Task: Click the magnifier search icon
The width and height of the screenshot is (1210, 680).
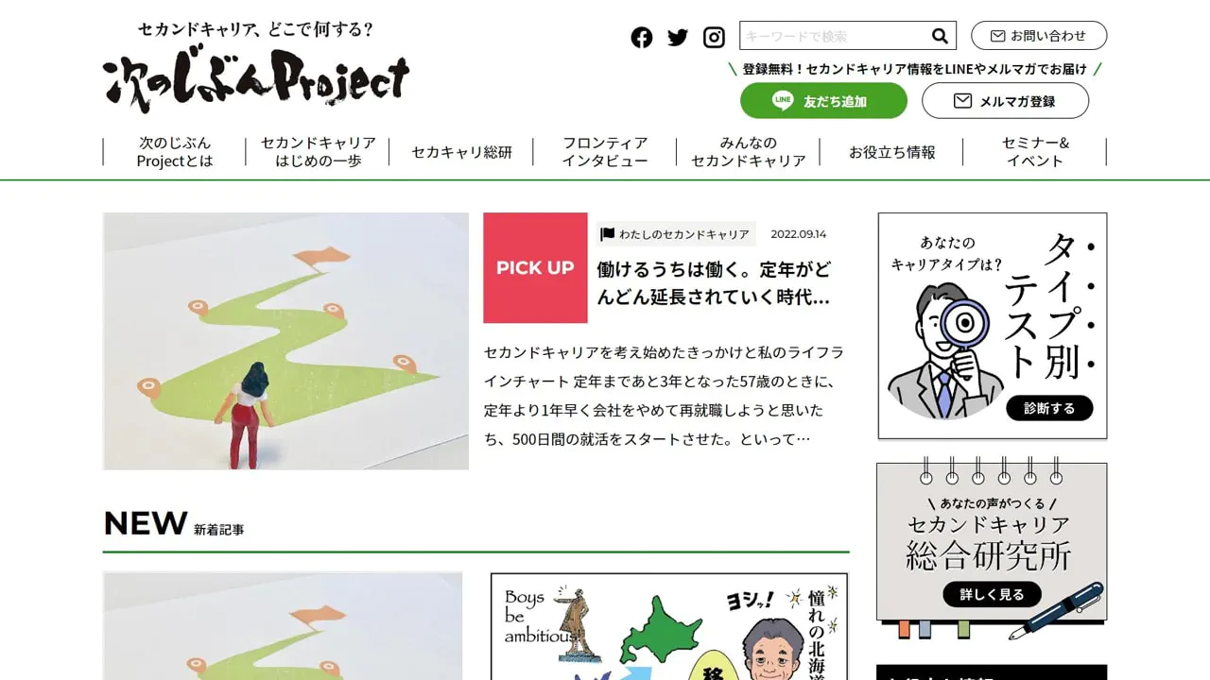Action: 940,36
